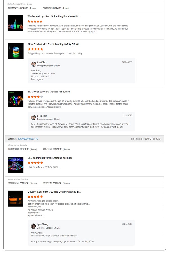This screenshot has height=253, width=169.
Task: Open the LED flashing lanyards thumbnail
Action: click(x=16, y=165)
